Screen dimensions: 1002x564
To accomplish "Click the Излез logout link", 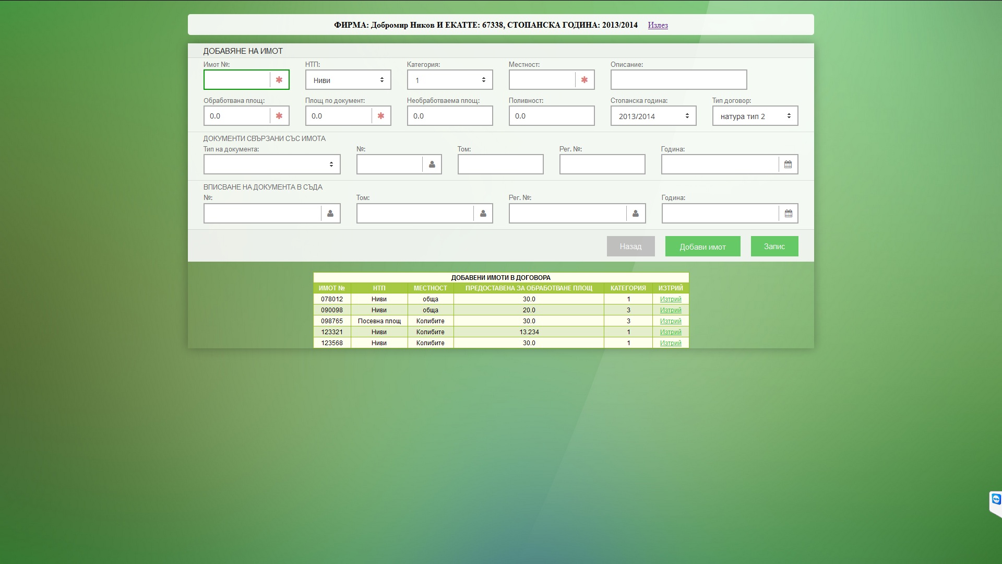I will 658,25.
